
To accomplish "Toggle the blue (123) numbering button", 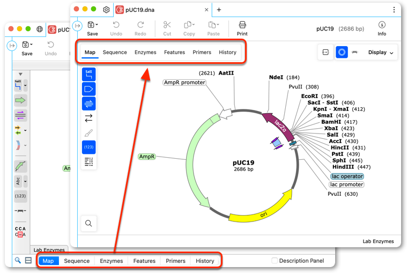I will point(89,147).
